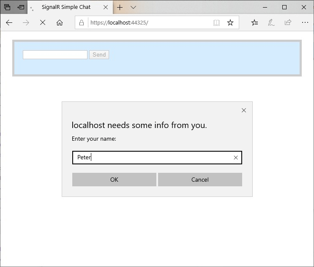The width and height of the screenshot is (314, 267).
Task: Go back to previous page
Action: click(9, 23)
